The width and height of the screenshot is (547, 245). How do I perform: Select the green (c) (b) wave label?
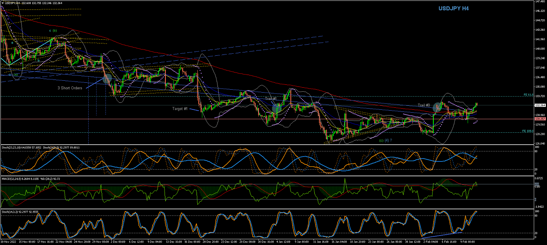click(x=53, y=31)
